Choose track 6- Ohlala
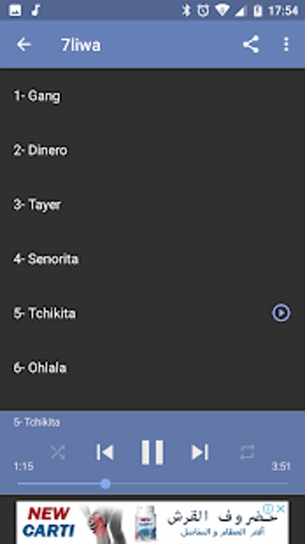Viewport: 305px width, 544px height. point(40,368)
